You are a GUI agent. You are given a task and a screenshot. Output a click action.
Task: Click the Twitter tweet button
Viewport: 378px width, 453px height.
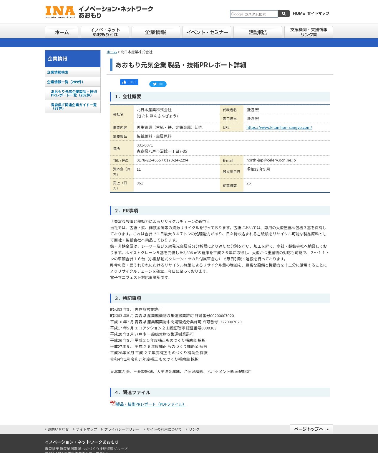click(x=158, y=84)
